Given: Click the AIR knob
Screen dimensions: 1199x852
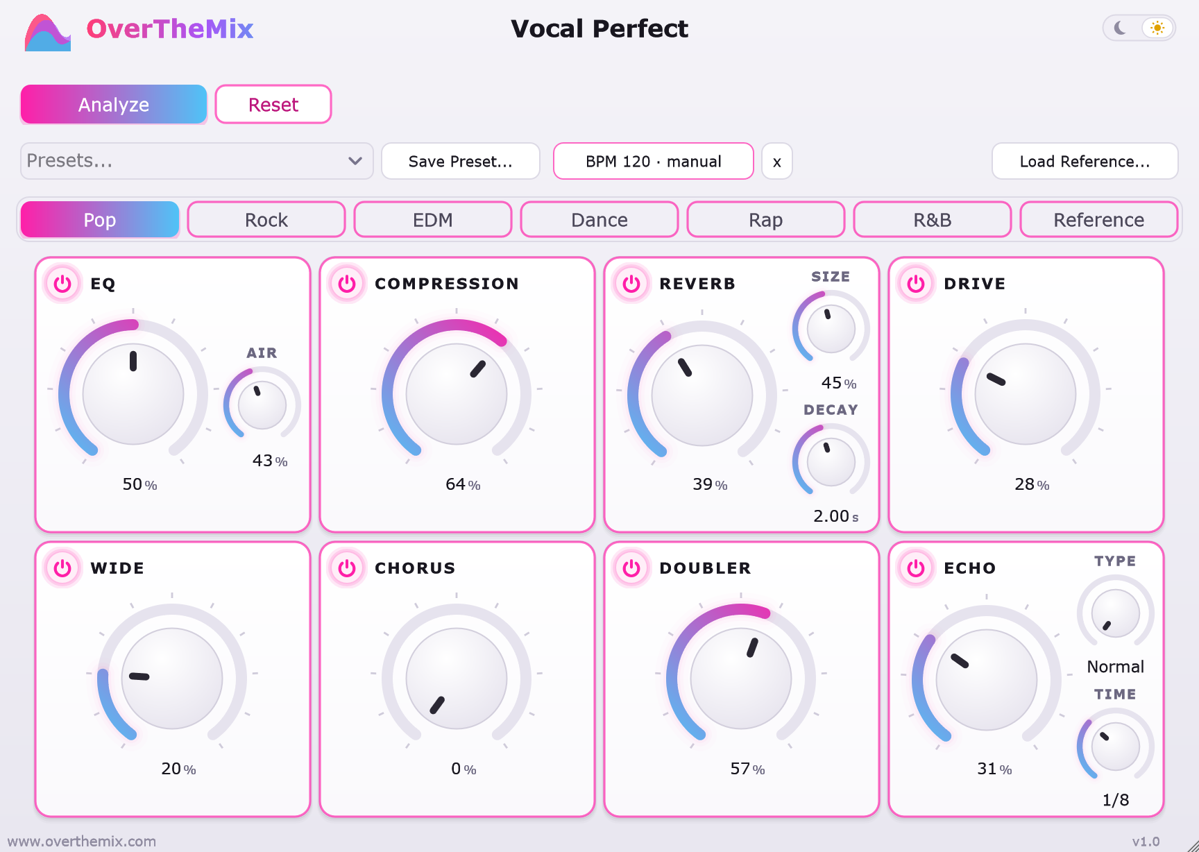Looking at the screenshot, I should [x=262, y=405].
